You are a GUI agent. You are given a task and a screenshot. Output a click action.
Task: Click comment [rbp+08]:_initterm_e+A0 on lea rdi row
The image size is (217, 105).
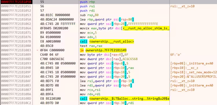192,86
